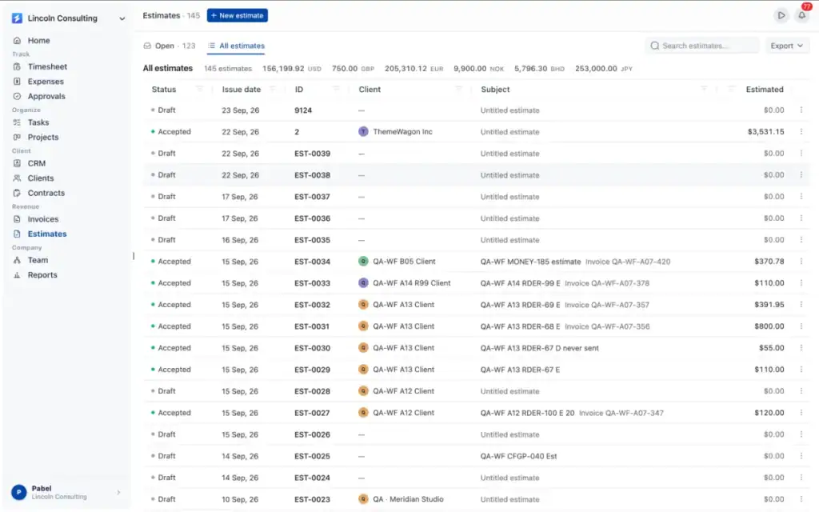Open estimate EST-0033
819x512 pixels.
[x=313, y=283]
